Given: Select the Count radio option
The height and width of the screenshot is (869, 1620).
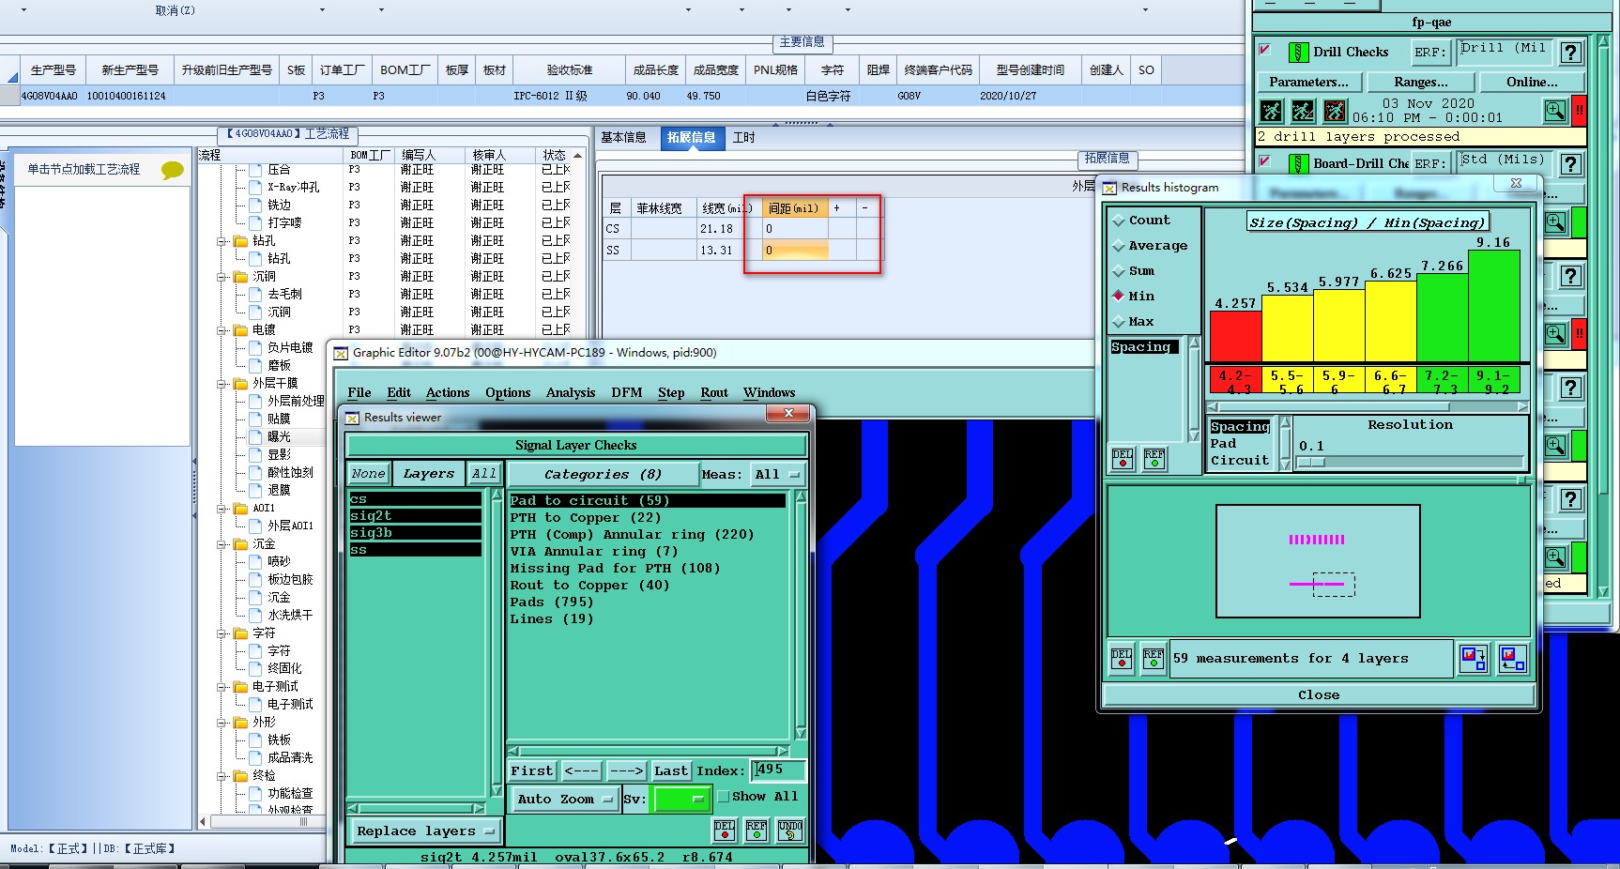Looking at the screenshot, I should pyautogui.click(x=1118, y=221).
